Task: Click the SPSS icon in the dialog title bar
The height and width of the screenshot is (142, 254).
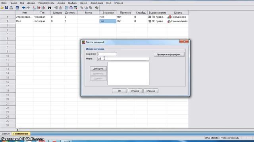Action: pos(83,42)
